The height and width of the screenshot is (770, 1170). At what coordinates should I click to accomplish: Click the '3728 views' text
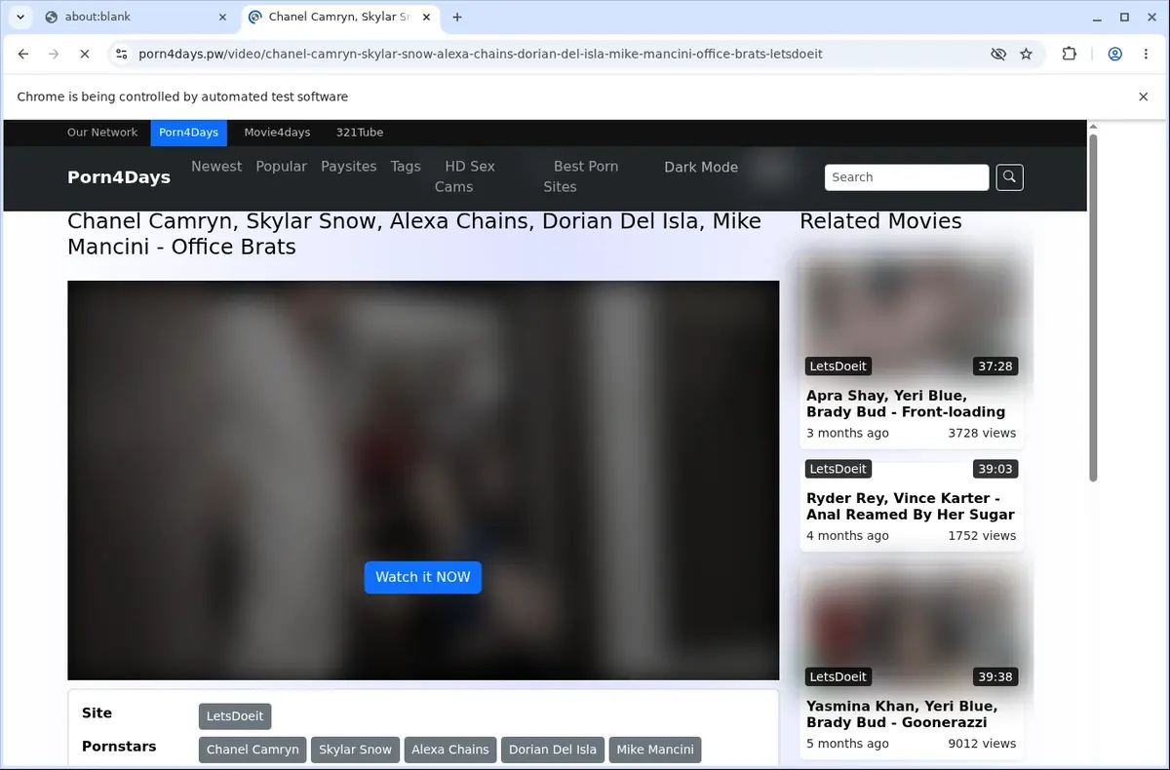982,433
